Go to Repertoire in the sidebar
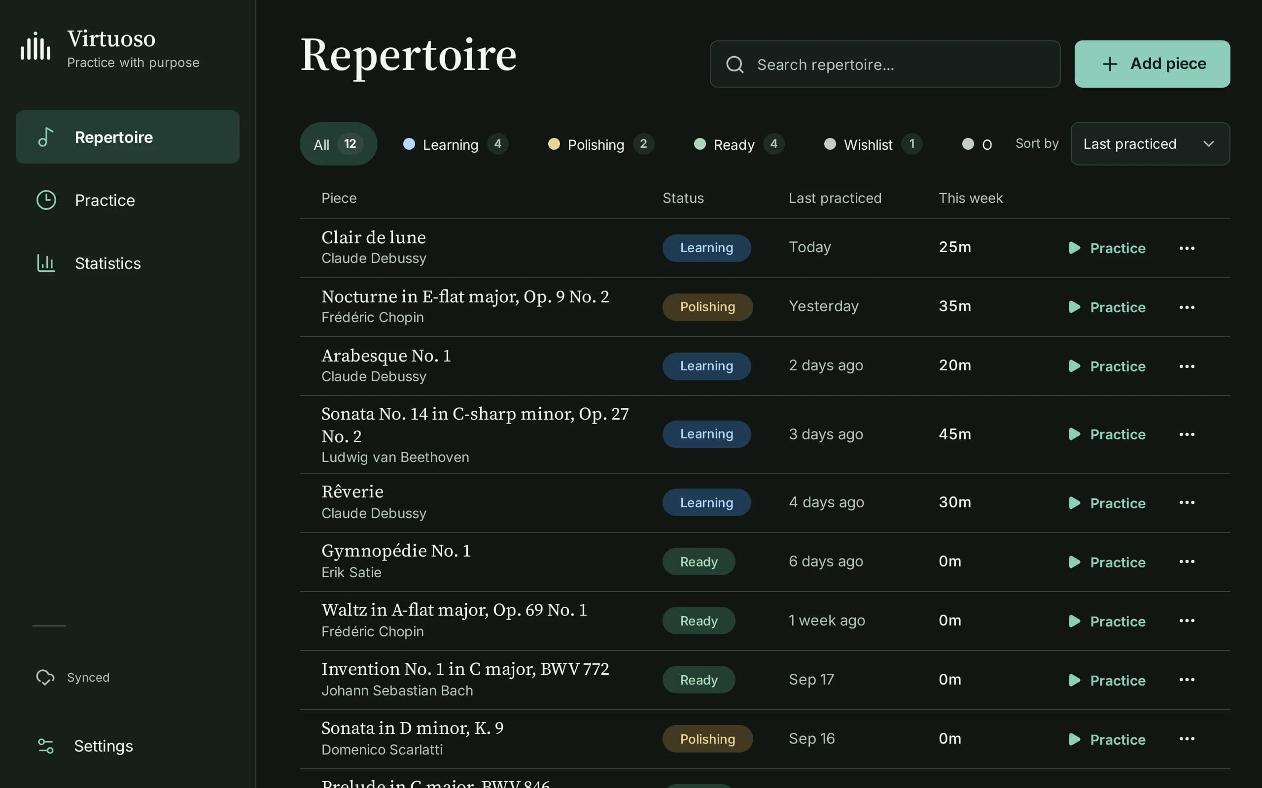 [x=127, y=137]
